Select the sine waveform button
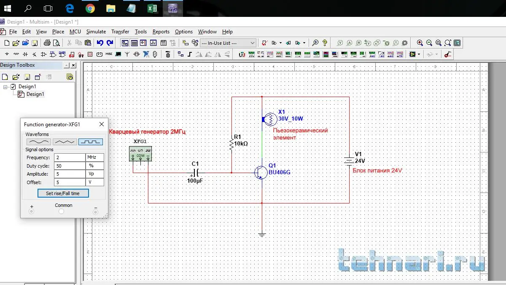This screenshot has width=506, height=285. tap(38, 142)
